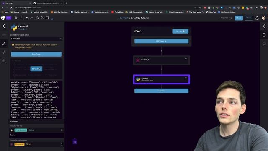Screen dimensions: 268x151
Task: Click the Clone button
Action: click(249, 18)
